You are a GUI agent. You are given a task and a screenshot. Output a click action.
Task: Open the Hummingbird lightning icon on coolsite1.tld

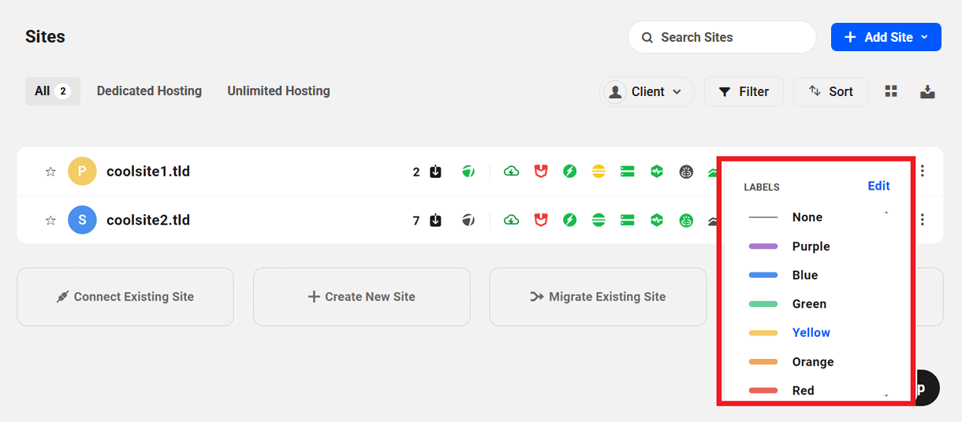point(570,171)
